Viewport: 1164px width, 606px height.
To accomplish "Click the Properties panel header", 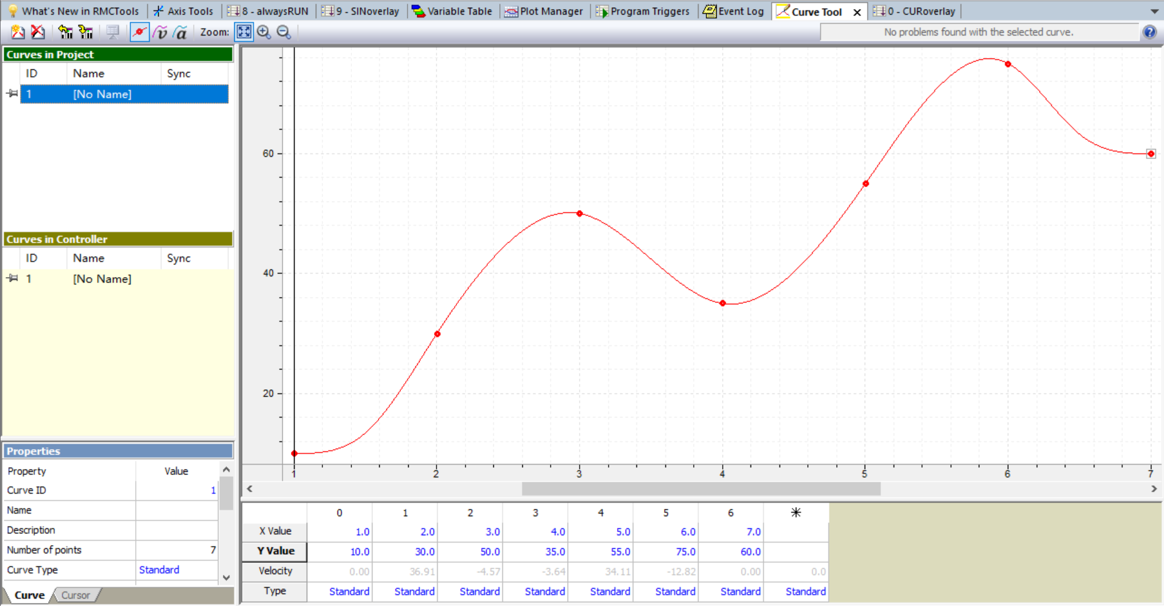I will pyautogui.click(x=118, y=451).
